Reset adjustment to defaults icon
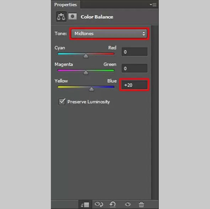 (112, 204)
